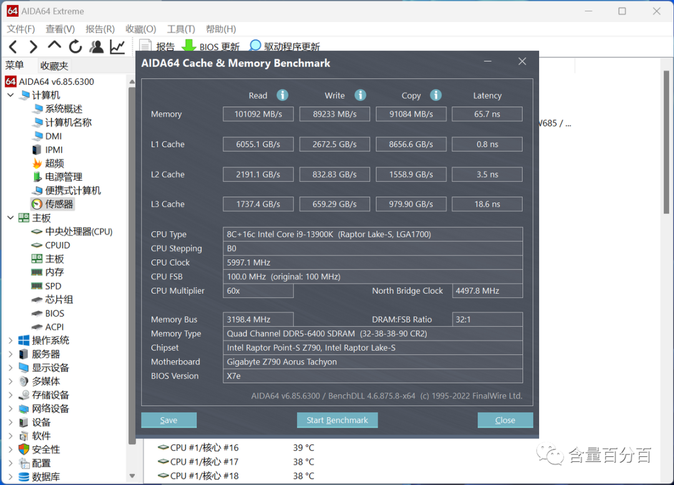
Task: Click the user profile toolbar icon
Action: [96, 46]
